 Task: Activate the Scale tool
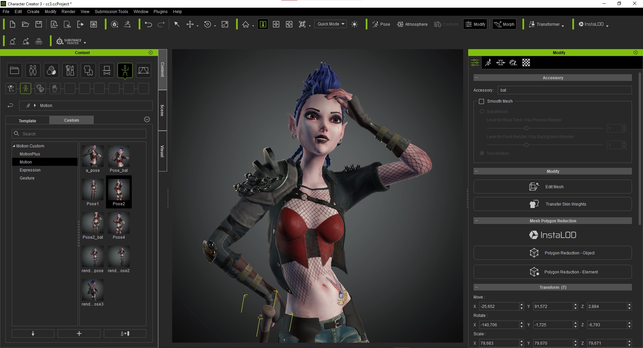pos(225,24)
